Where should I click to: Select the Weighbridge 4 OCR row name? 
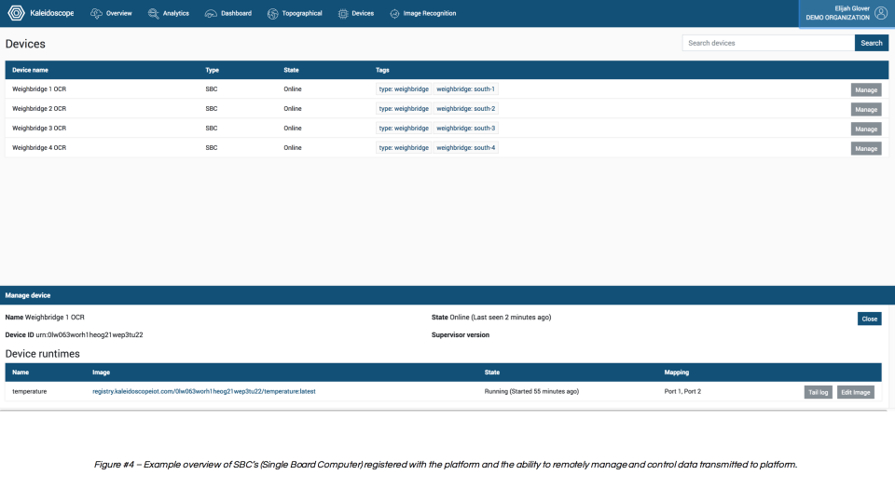pyautogui.click(x=39, y=147)
